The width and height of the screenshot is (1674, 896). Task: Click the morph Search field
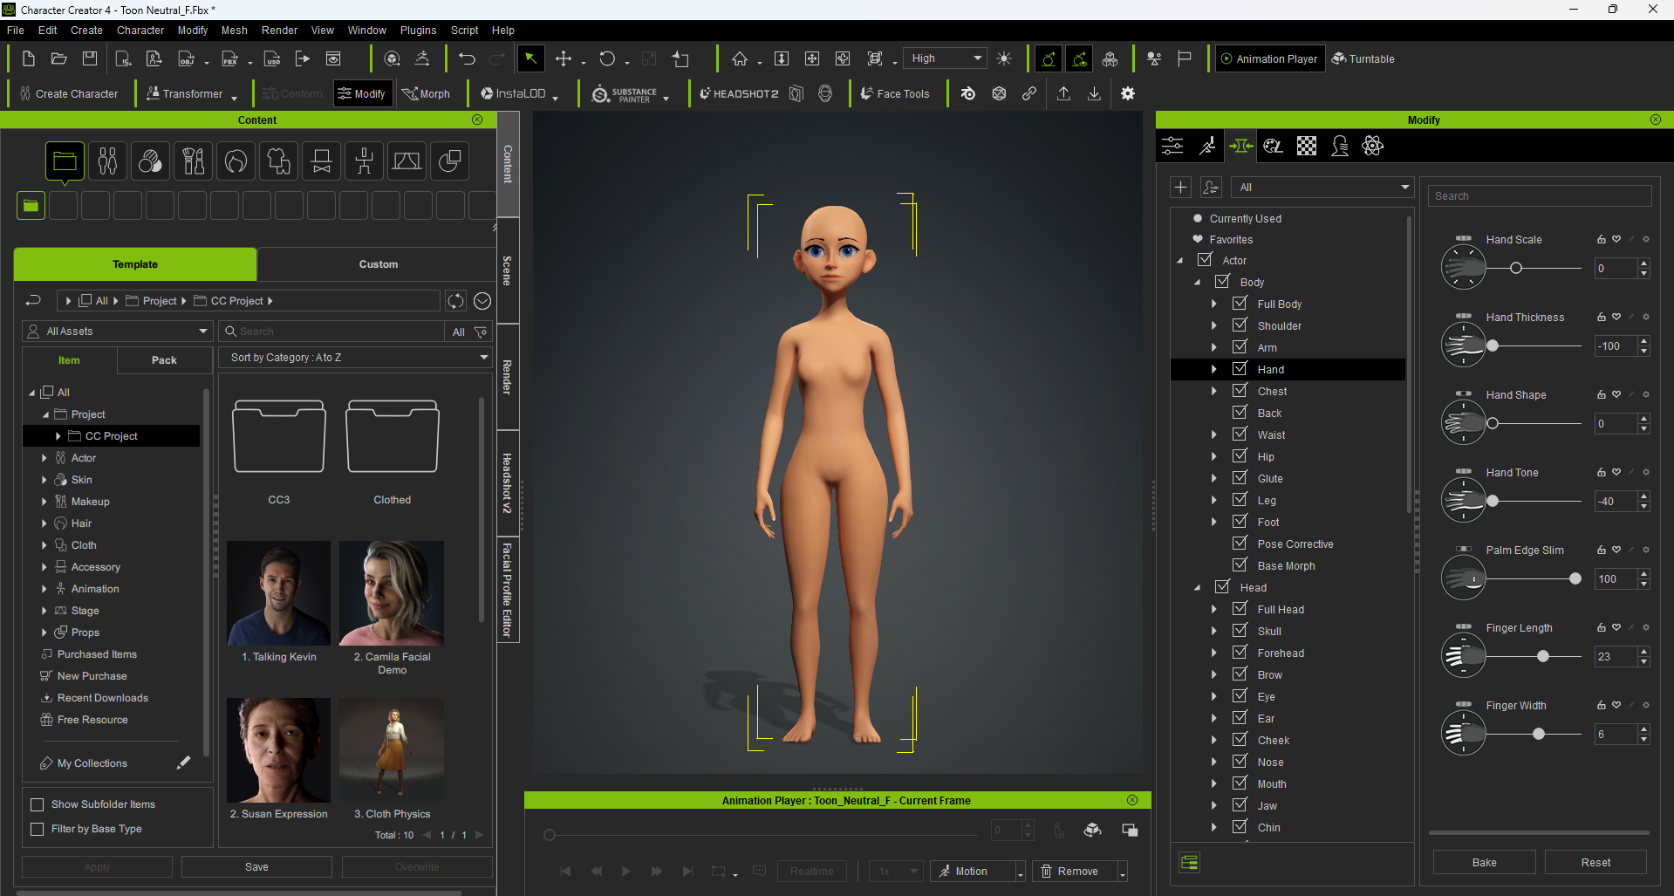[x=1540, y=196]
